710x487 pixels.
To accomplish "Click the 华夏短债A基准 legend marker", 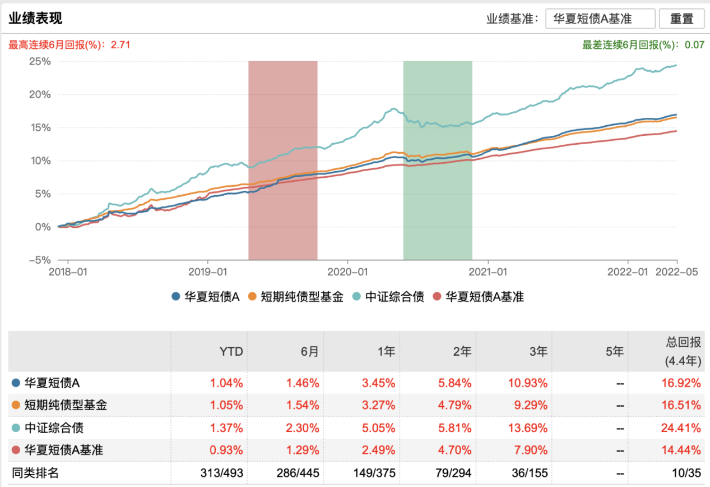I will 438,297.
